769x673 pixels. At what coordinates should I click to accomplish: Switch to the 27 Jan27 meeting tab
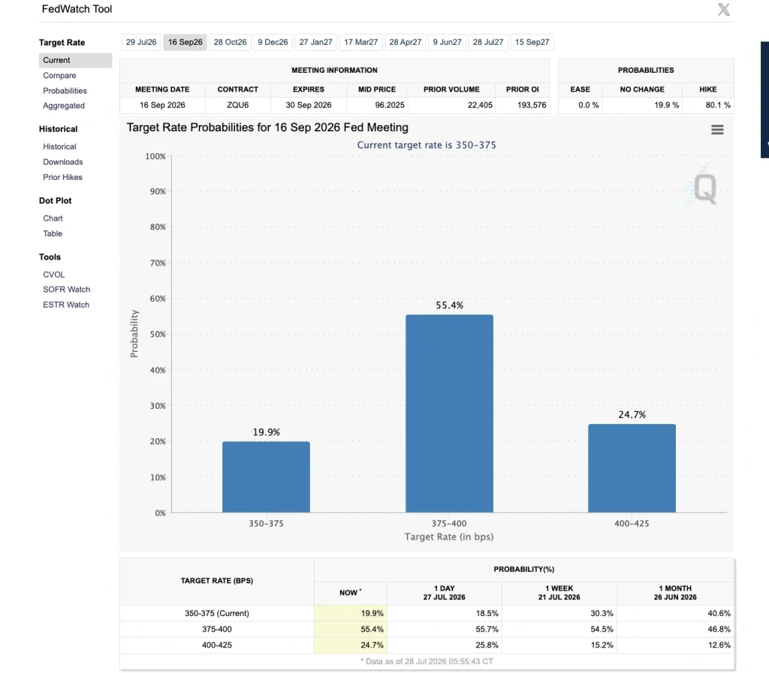tap(316, 42)
